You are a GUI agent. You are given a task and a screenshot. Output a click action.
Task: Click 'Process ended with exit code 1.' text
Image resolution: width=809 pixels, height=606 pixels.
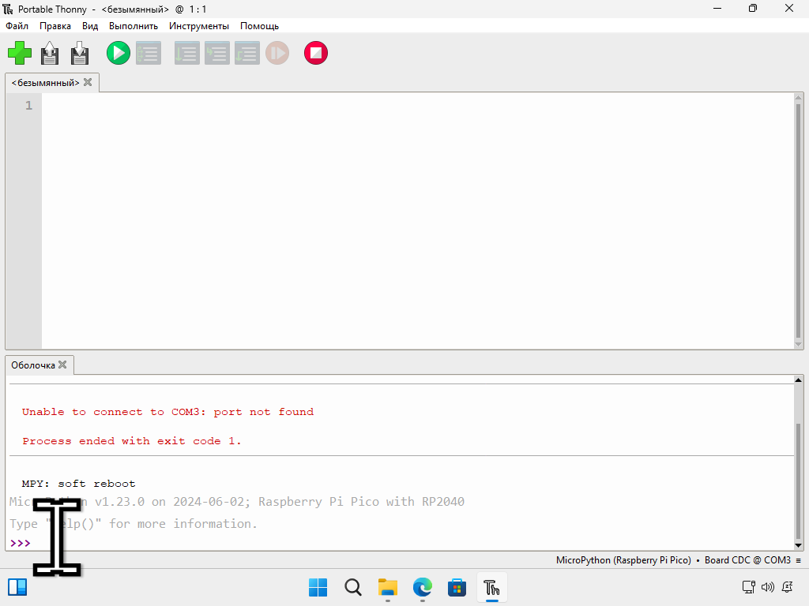(x=132, y=441)
